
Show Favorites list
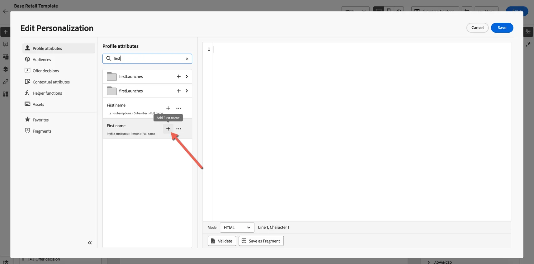click(x=59, y=120)
